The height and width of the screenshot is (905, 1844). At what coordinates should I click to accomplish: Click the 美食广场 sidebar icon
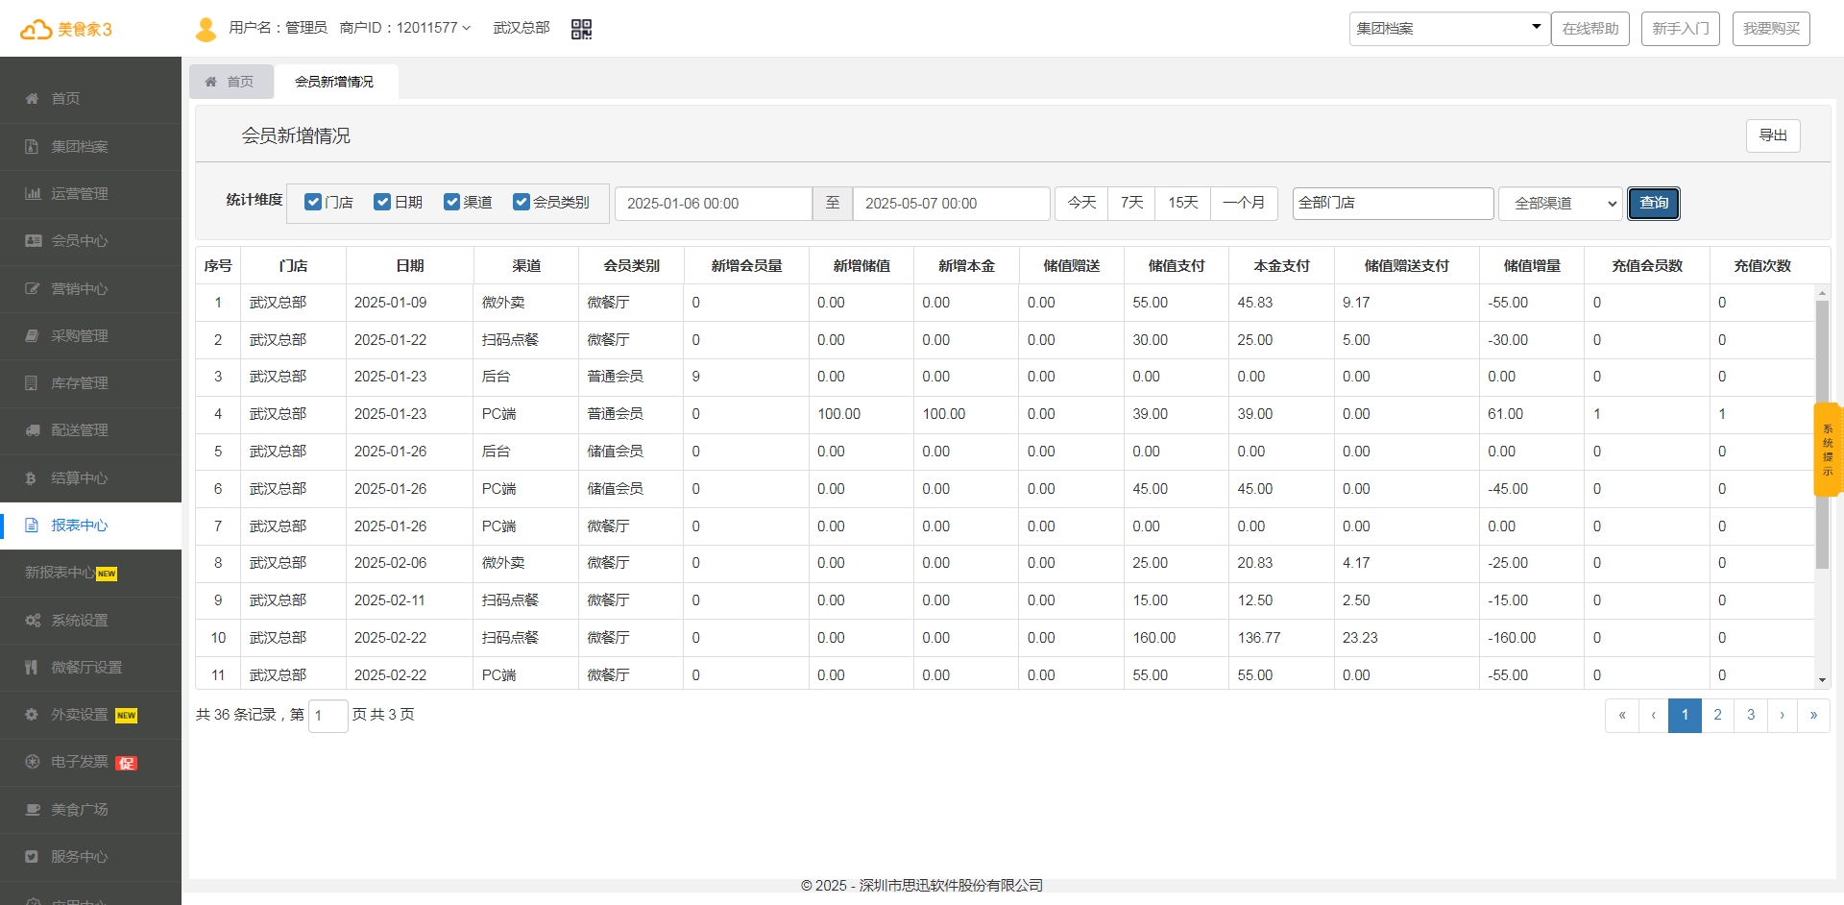33,810
